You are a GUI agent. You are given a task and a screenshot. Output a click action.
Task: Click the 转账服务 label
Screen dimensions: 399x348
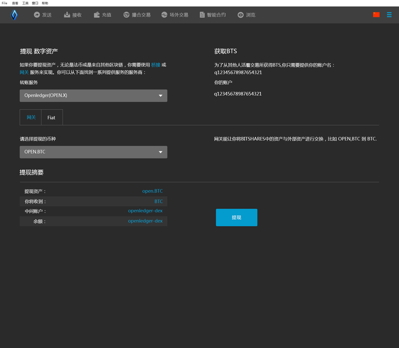(28, 82)
